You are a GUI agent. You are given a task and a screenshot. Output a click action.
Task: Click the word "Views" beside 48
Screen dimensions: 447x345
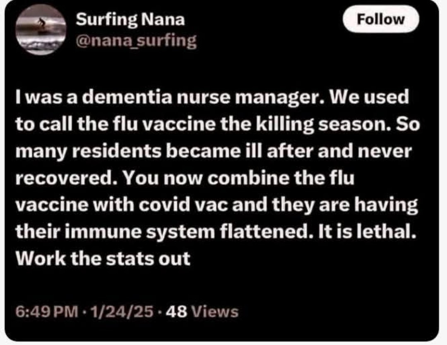pos(216,311)
